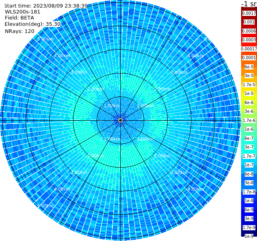The width and height of the screenshot is (257, 241).
Task: Click the southwest 2.00km range label
Action: [x=96, y=156]
